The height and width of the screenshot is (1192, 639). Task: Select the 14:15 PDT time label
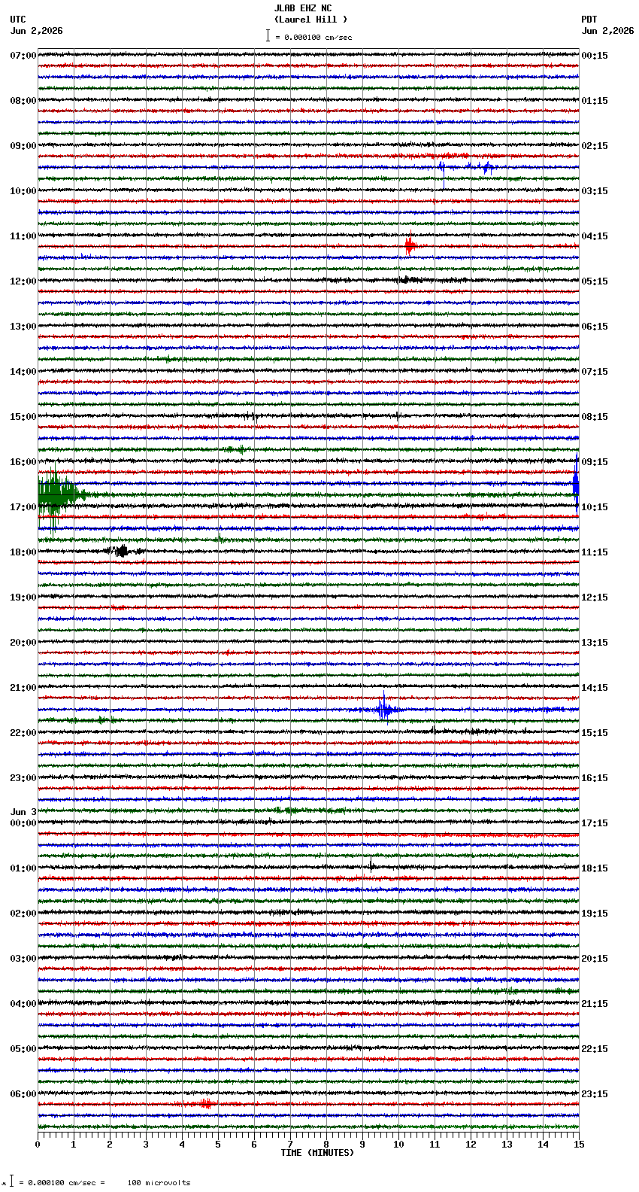(x=595, y=688)
